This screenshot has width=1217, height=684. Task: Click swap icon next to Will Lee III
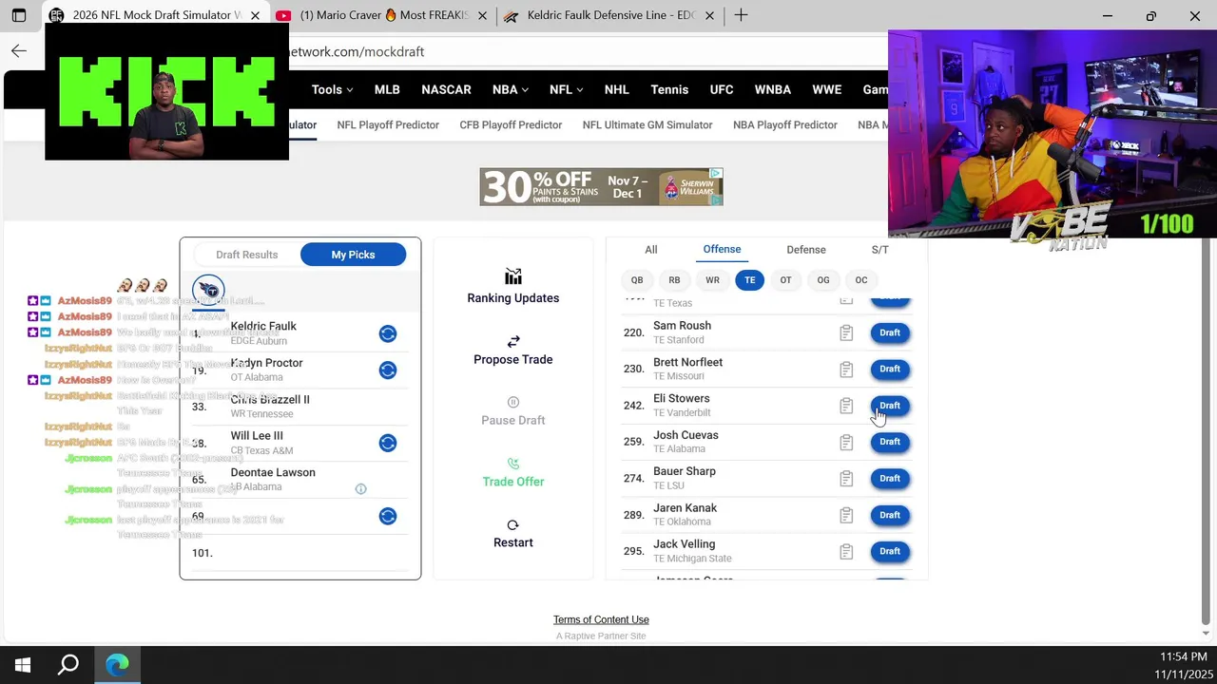click(388, 443)
